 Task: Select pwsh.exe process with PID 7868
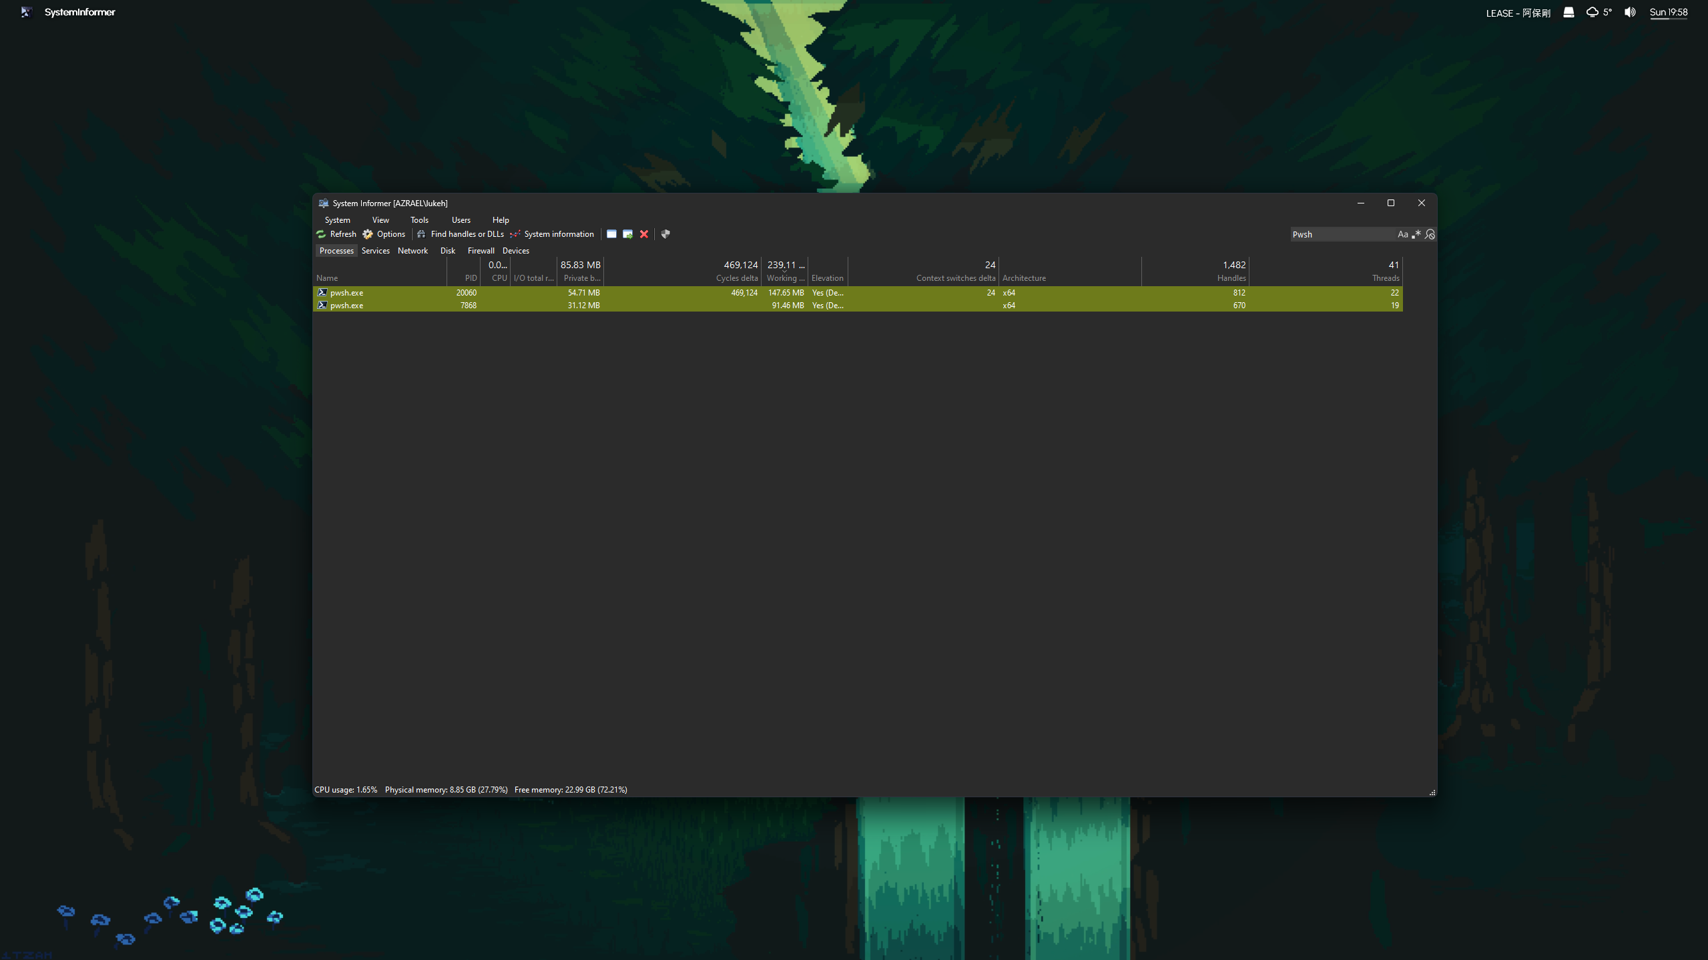point(346,306)
